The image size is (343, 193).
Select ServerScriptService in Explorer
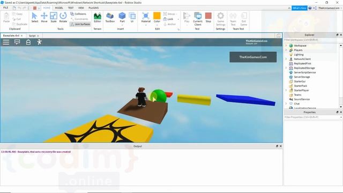point(305,72)
